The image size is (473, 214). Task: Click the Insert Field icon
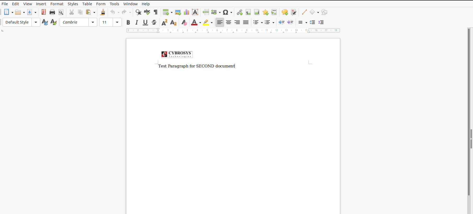tap(214, 12)
